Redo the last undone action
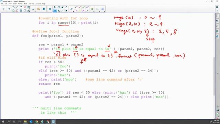This screenshot has width=220, height=124. click(17, 7)
